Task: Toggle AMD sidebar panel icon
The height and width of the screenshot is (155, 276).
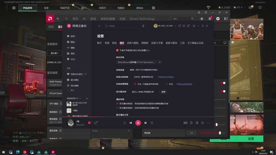Action: pyautogui.click(x=226, y=19)
